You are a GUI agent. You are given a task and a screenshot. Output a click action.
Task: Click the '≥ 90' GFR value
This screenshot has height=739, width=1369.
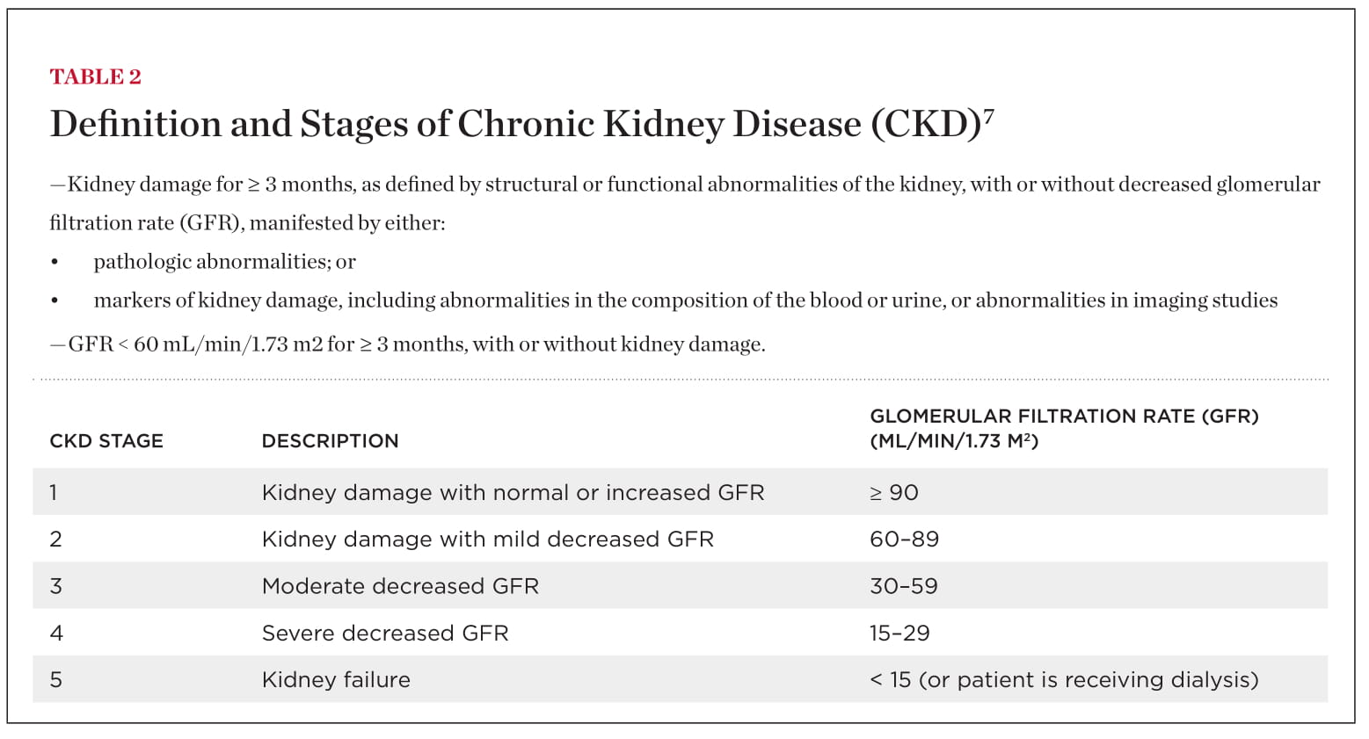tap(894, 492)
